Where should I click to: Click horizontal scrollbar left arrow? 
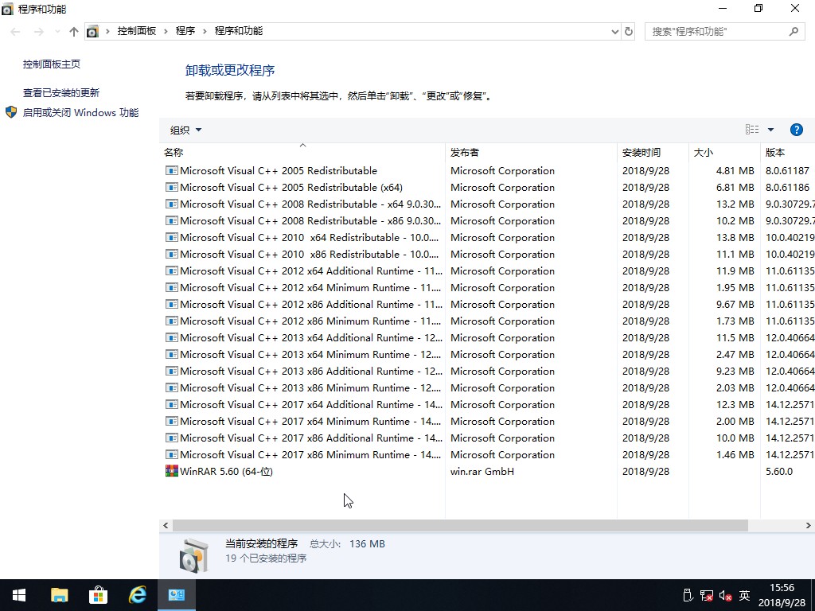[x=166, y=525]
